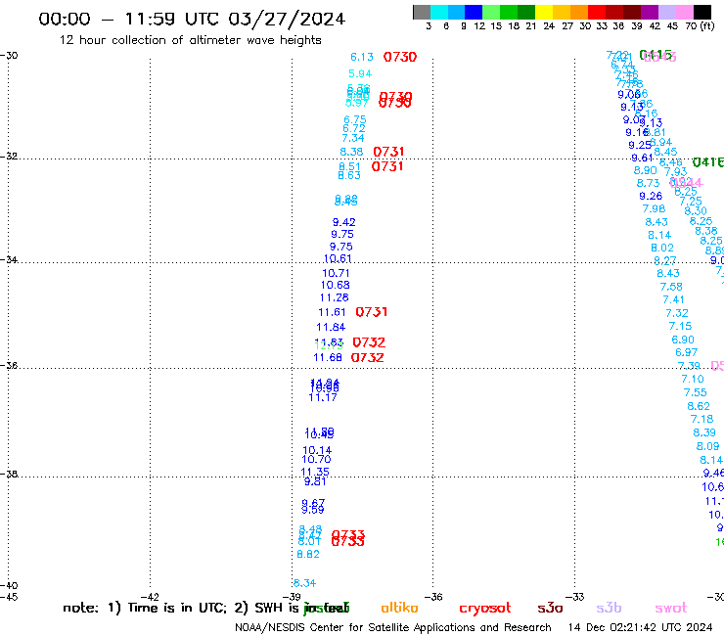Click the NOAA/NESDIS credit line
The width and height of the screenshot is (724, 636).
(393, 627)
